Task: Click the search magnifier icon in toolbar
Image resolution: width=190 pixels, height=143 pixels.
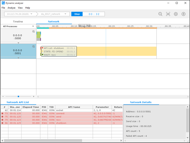Action: (160, 14)
